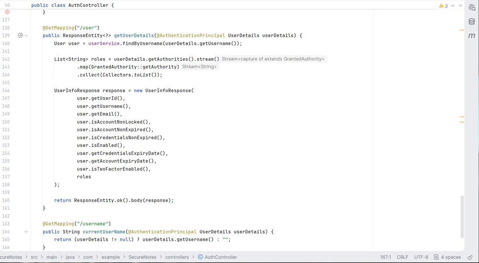
Task: Click the @ endpoint gutter icon on line 139
Action: (20, 36)
